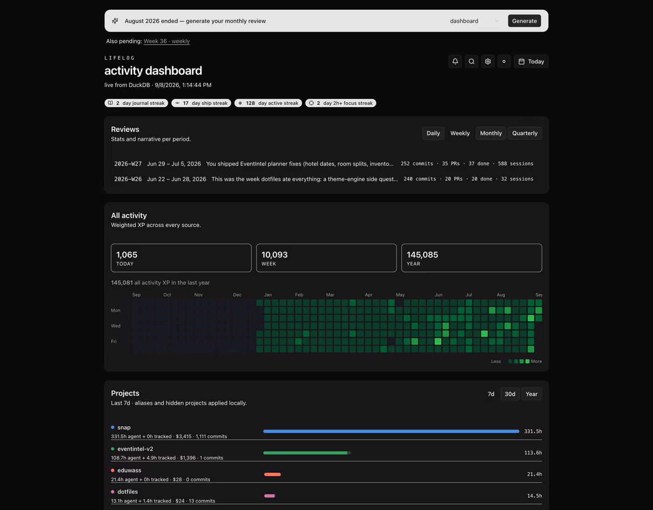This screenshot has width=653, height=510.
Task: Jump to Today with the calendar button
Action: pos(531,62)
